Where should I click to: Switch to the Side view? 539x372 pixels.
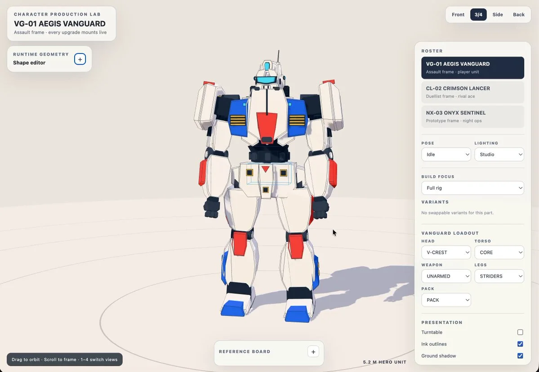click(497, 15)
